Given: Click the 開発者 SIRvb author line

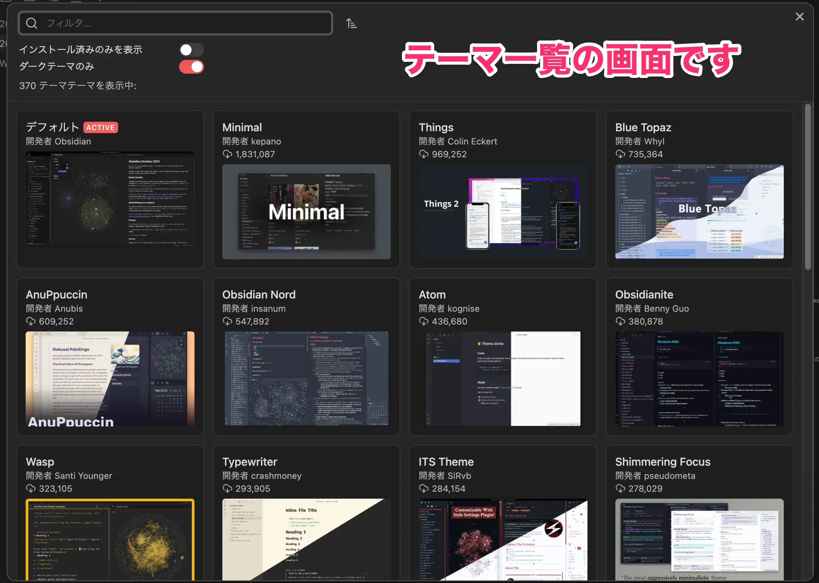Looking at the screenshot, I should click(445, 476).
